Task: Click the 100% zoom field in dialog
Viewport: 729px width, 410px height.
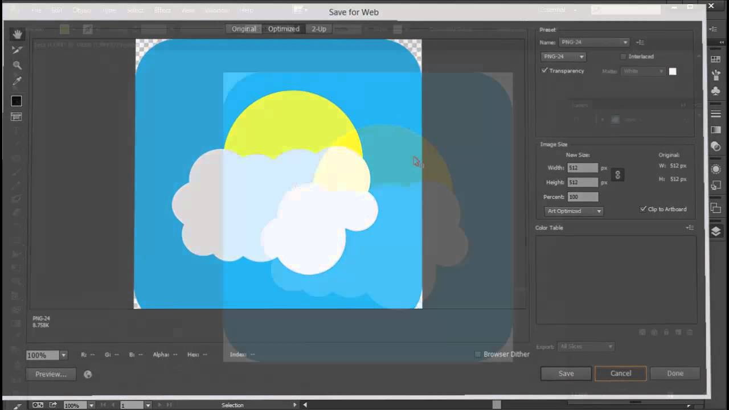Action: pos(43,355)
